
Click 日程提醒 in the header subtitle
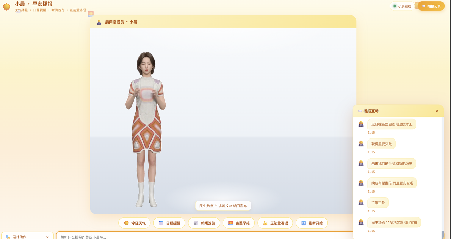coord(40,10)
